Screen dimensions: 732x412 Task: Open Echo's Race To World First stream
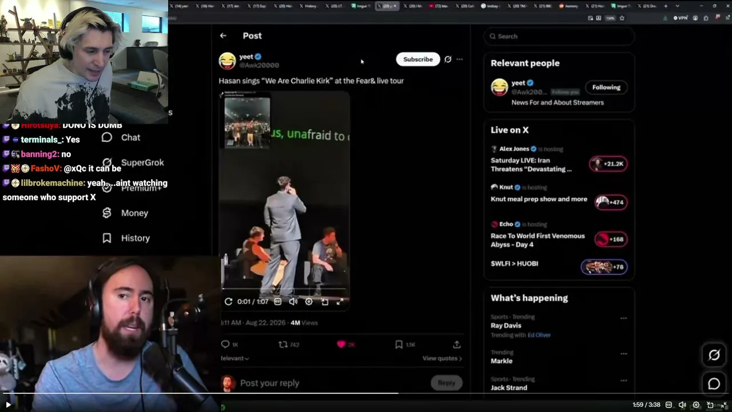(x=538, y=240)
